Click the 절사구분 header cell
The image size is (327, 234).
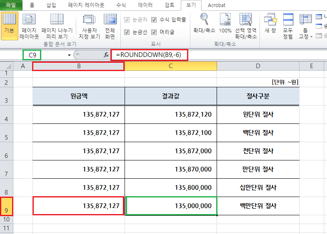point(258,96)
